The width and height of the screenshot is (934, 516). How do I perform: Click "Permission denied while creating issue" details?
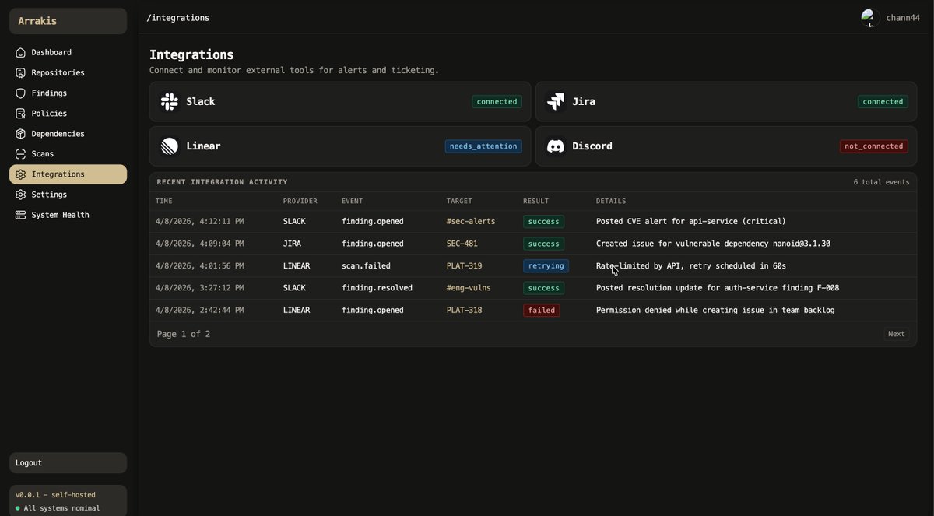pyautogui.click(x=715, y=311)
